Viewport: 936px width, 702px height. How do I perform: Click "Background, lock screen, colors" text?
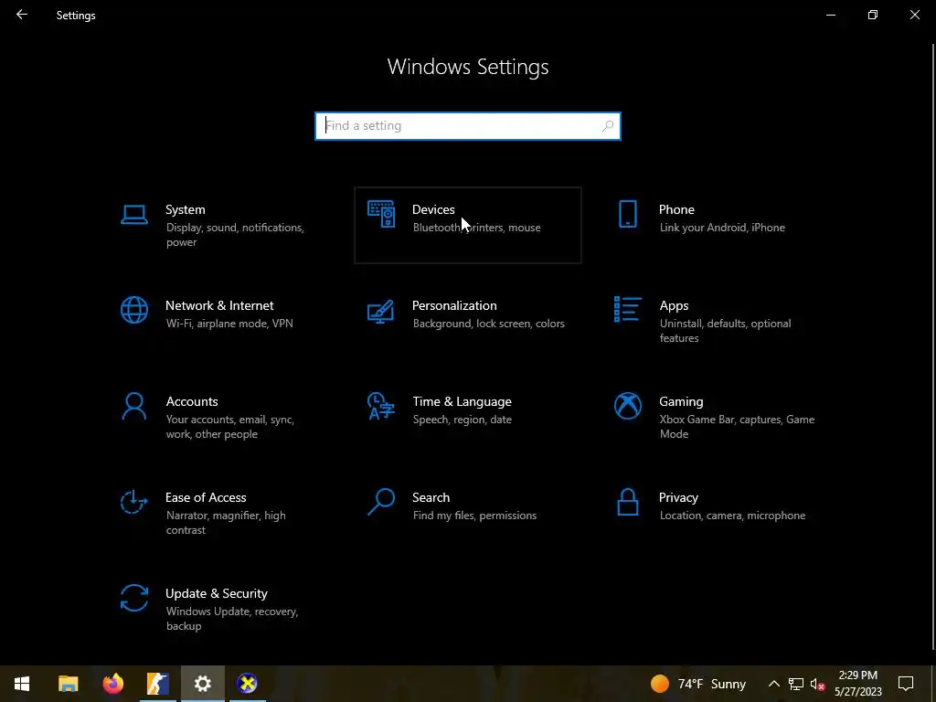[x=488, y=324]
